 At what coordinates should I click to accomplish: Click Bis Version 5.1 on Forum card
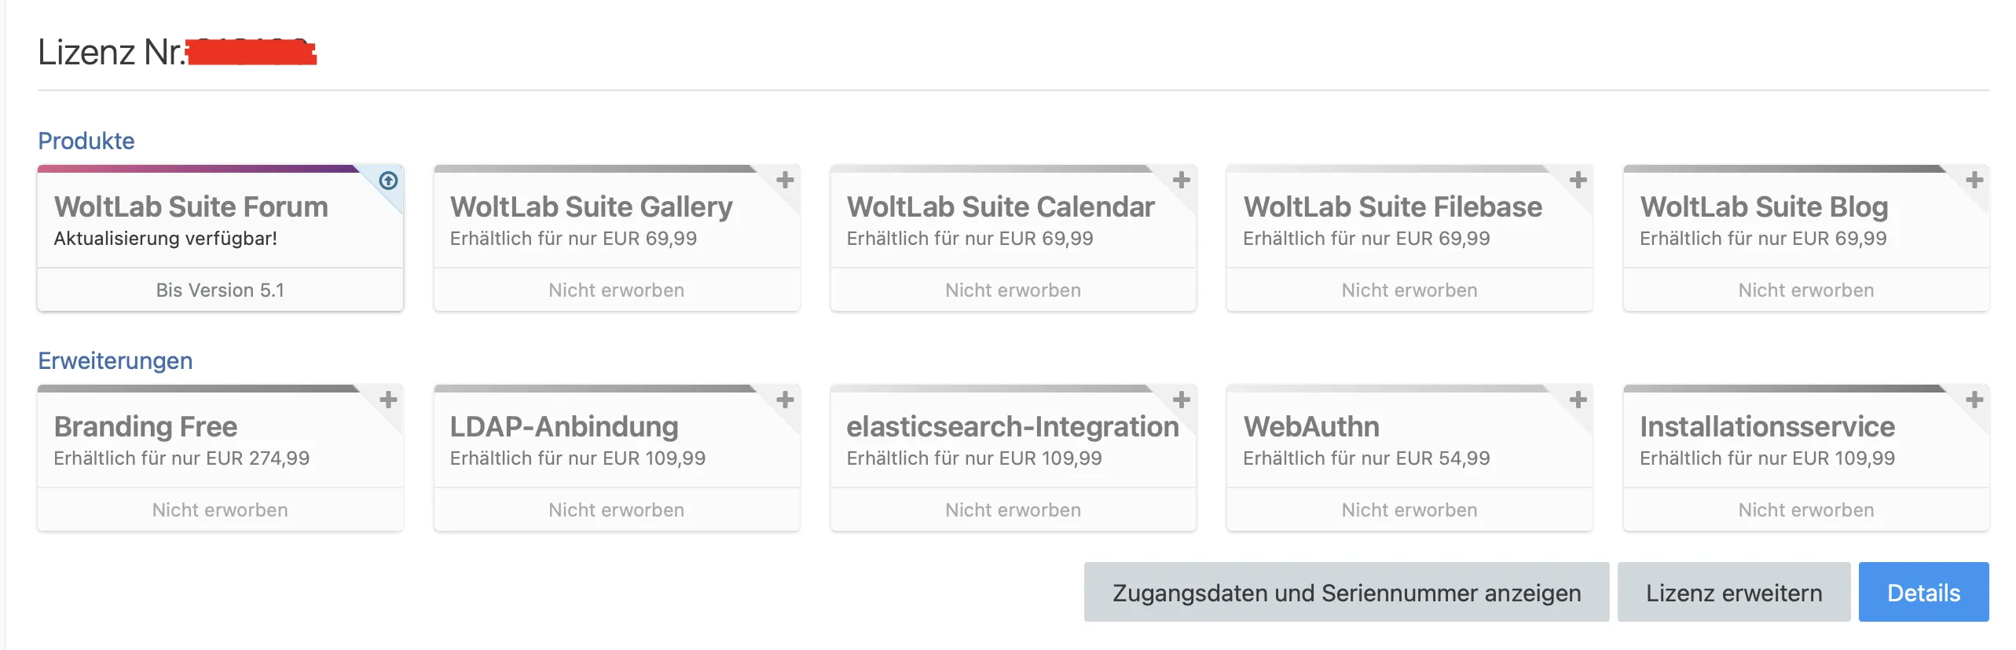tap(220, 290)
